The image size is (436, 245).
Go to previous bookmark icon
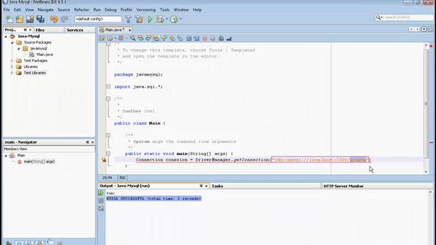pyautogui.click(x=164, y=38)
